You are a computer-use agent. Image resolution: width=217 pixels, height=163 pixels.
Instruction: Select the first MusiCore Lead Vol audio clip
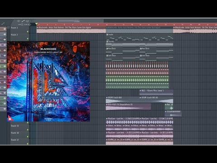(123, 121)
